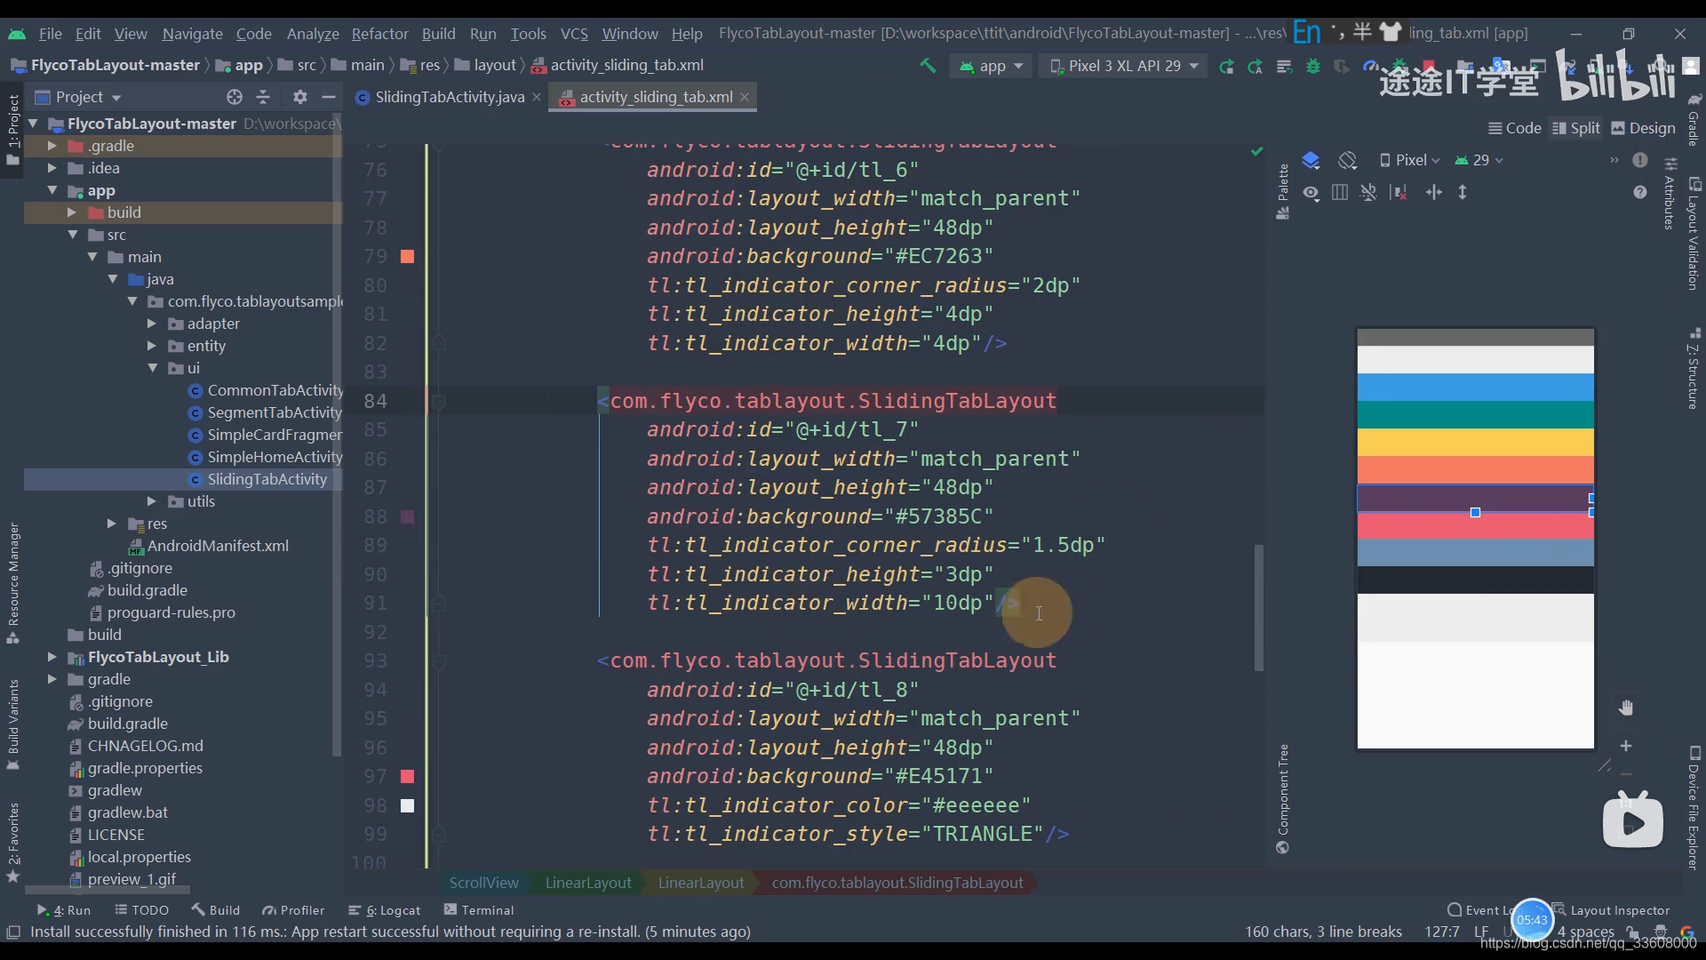
Task: Click the vertical align arrows icon
Action: click(1463, 192)
